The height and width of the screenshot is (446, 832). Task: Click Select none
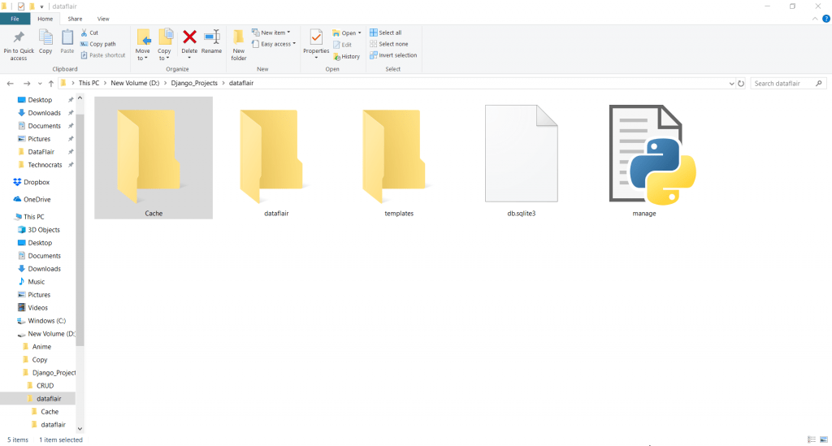[389, 44]
